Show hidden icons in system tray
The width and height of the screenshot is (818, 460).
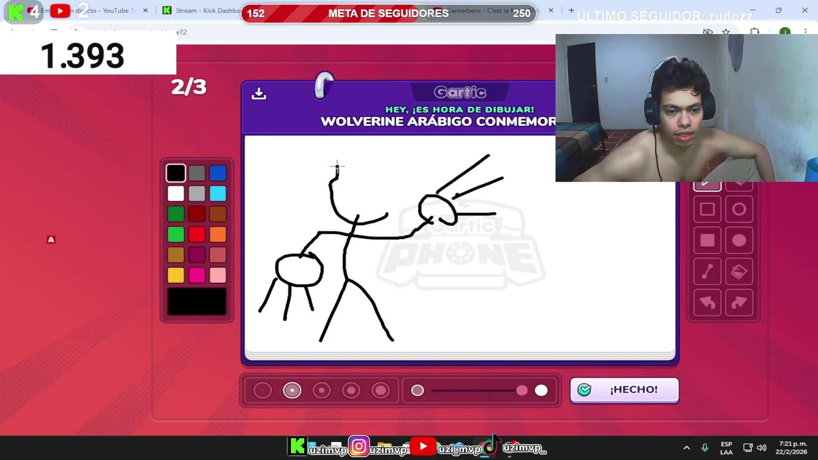(686, 448)
